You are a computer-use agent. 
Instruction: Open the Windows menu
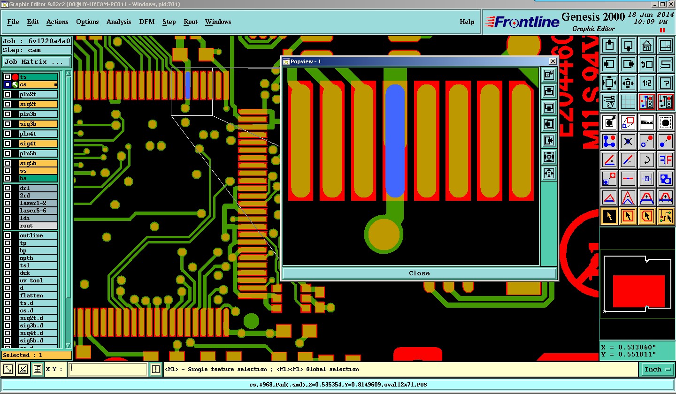(x=218, y=22)
